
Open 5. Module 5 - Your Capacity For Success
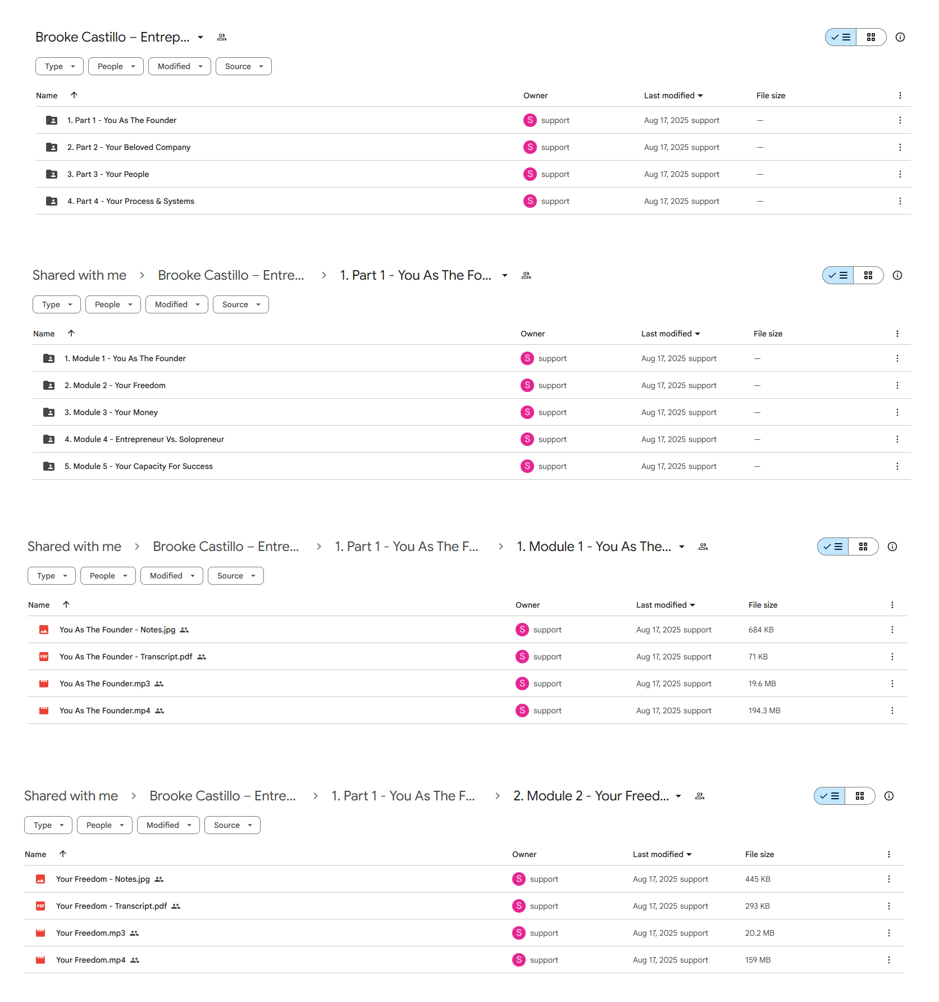(x=139, y=466)
